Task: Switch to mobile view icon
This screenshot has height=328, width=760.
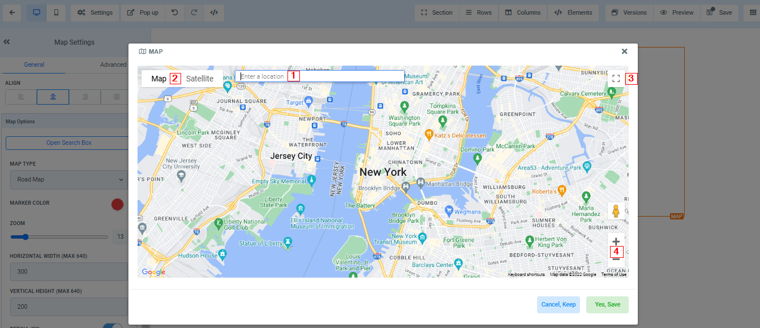Action: (57, 12)
